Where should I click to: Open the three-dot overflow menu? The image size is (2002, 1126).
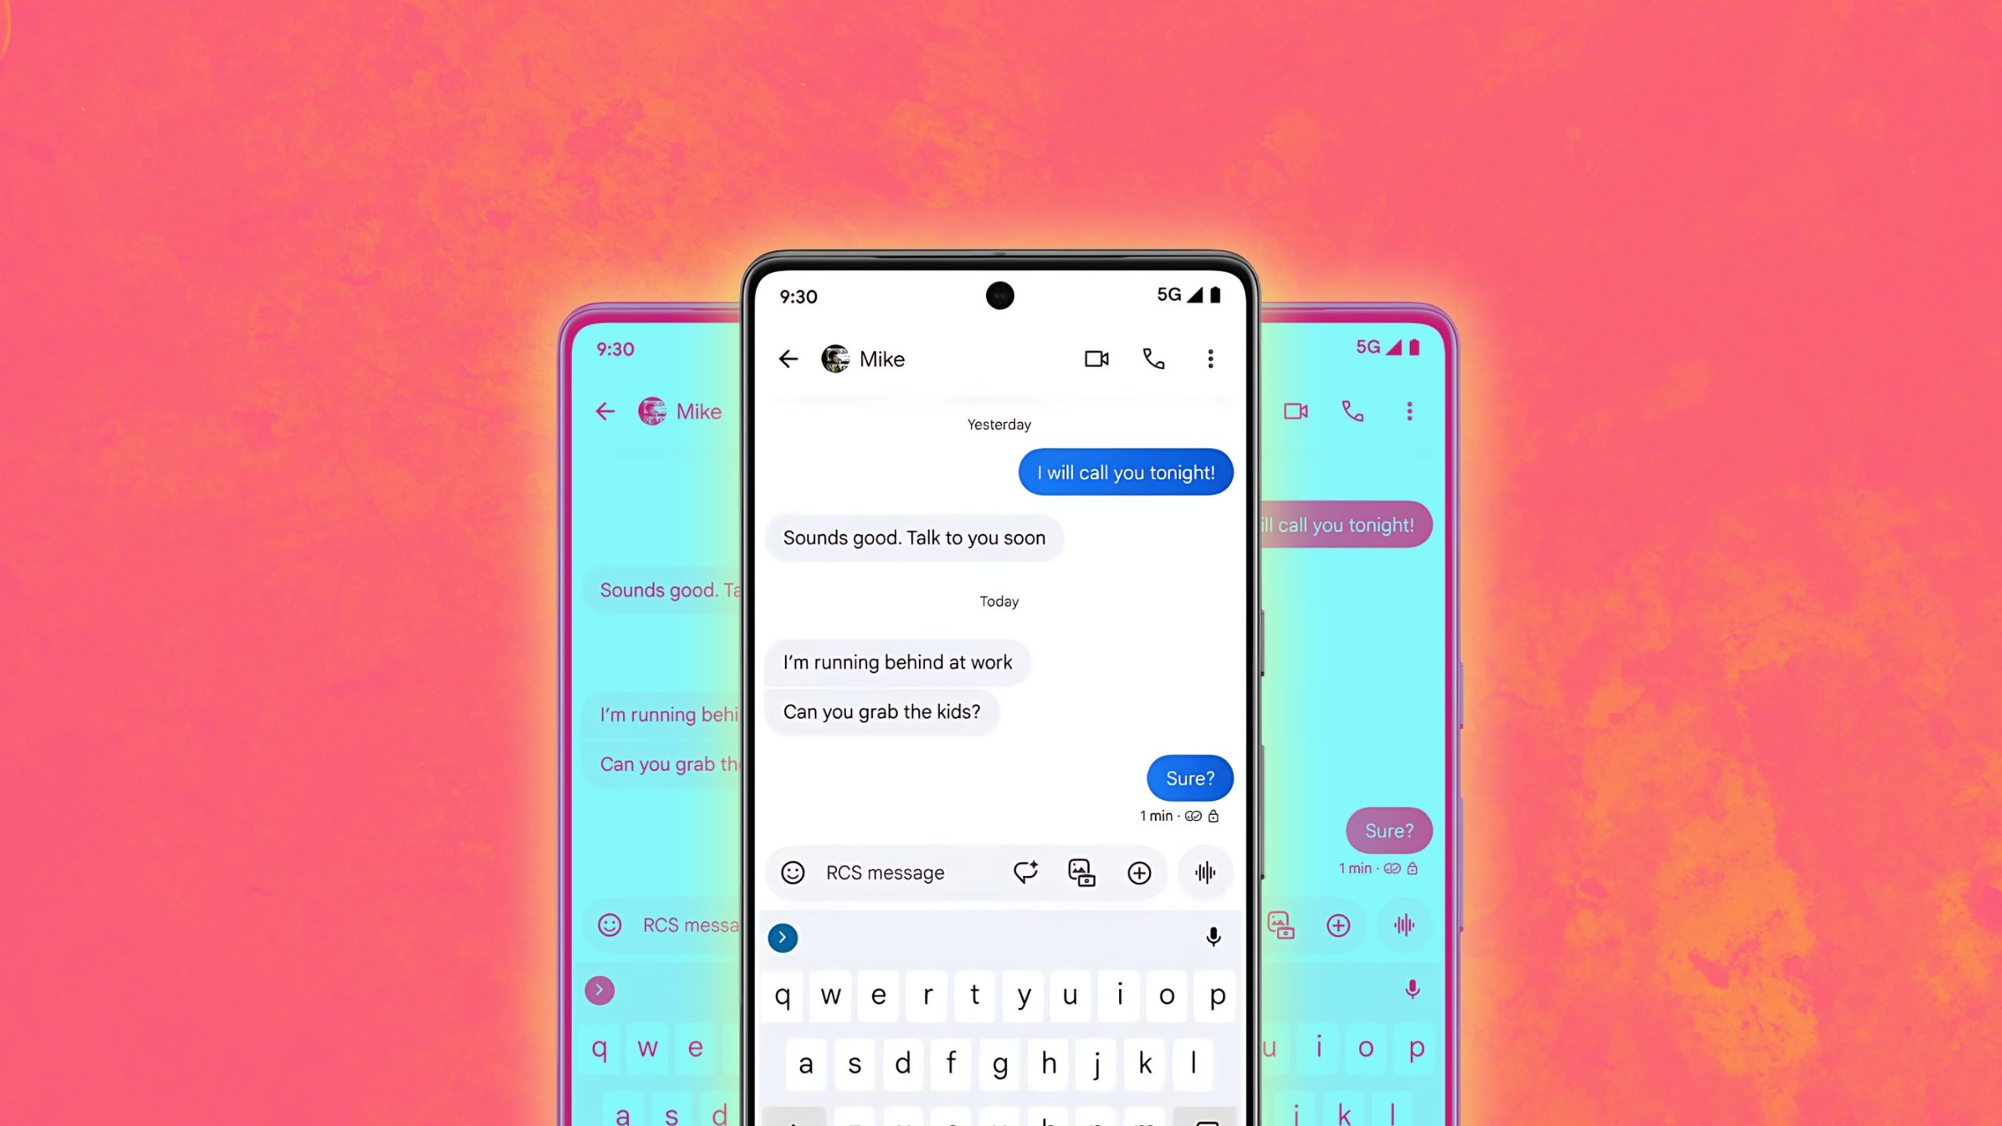(x=1210, y=359)
